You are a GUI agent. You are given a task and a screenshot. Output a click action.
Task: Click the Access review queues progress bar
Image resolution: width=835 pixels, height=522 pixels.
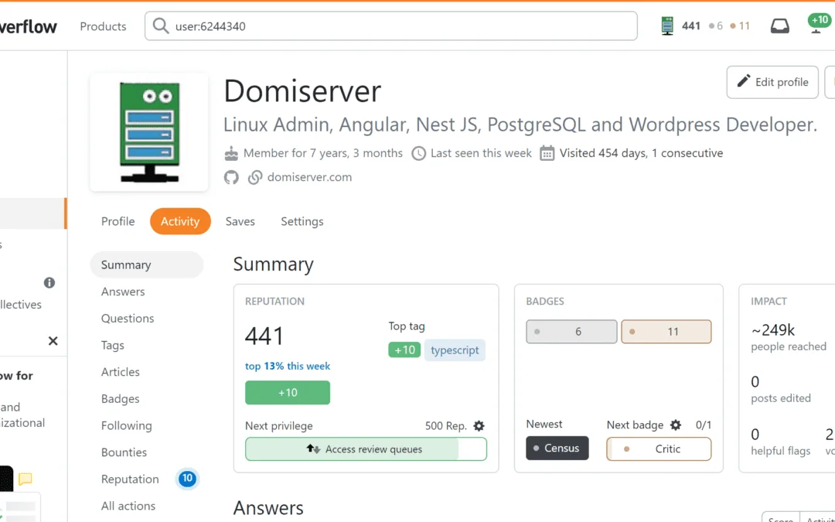(x=366, y=449)
